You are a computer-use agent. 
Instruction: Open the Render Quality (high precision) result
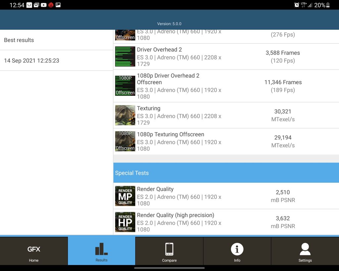coord(175,215)
